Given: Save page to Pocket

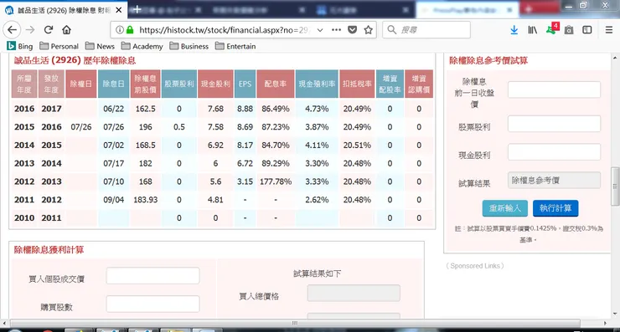Looking at the screenshot, I should [352, 29].
